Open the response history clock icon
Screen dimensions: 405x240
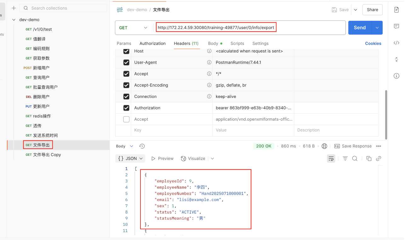(x=142, y=146)
